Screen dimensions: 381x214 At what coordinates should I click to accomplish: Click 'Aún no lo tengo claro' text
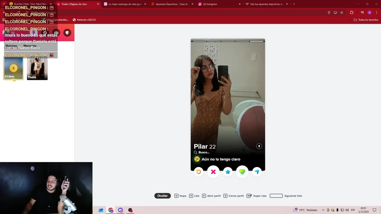pyautogui.click(x=221, y=159)
